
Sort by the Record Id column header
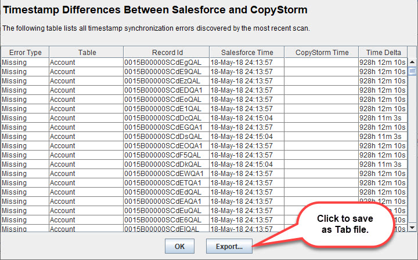167,52
